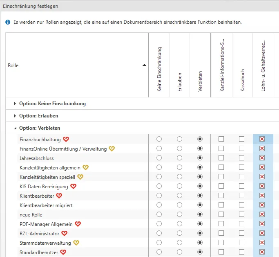Click the blue info icon beside the notice
The image size is (279, 257).
8,22
